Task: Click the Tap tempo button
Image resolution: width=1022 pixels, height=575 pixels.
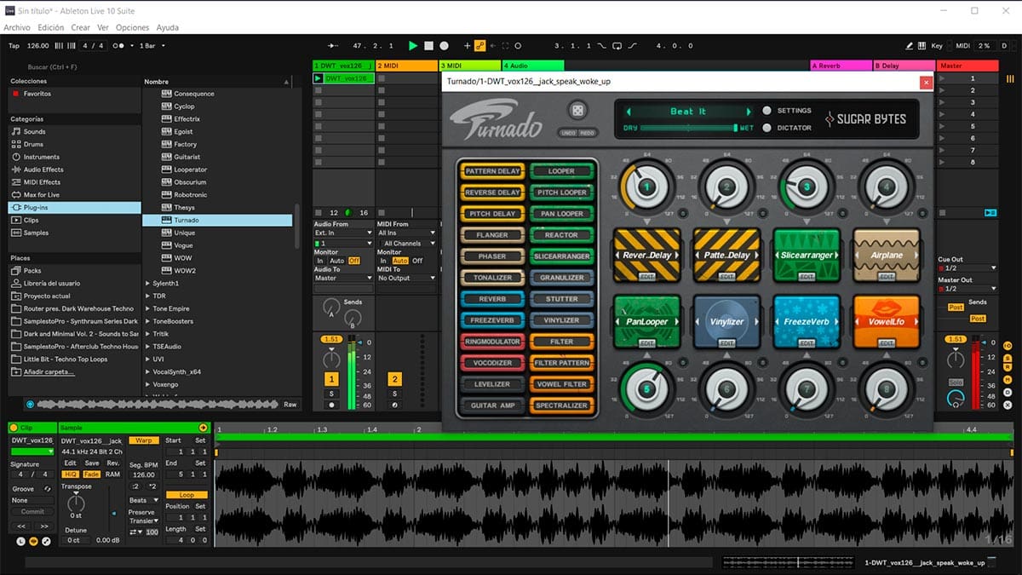Action: pyautogui.click(x=14, y=46)
